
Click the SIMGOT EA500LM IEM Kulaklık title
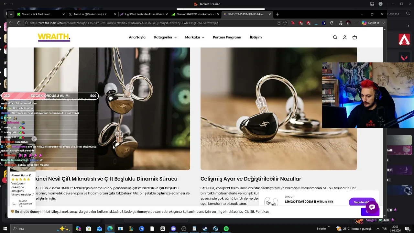pos(309,202)
